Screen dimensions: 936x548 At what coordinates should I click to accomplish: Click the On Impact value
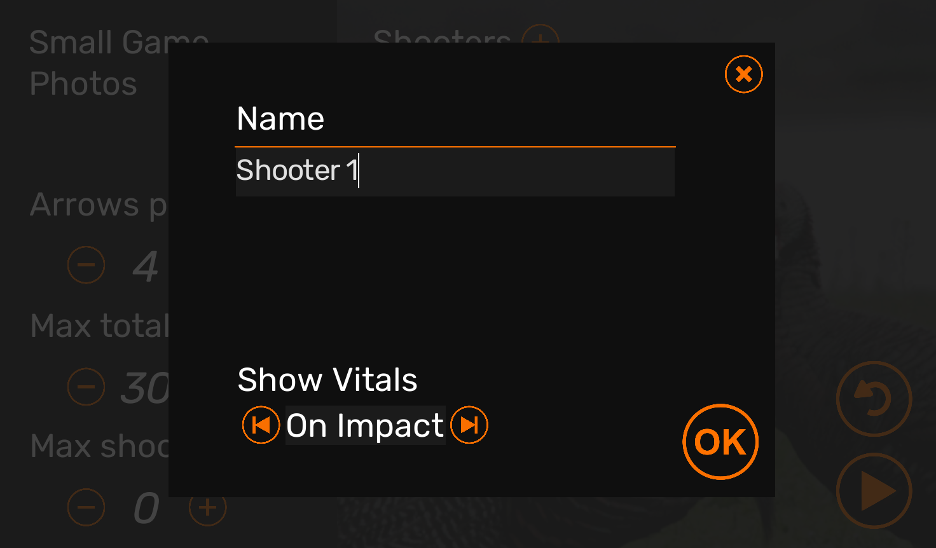(365, 425)
